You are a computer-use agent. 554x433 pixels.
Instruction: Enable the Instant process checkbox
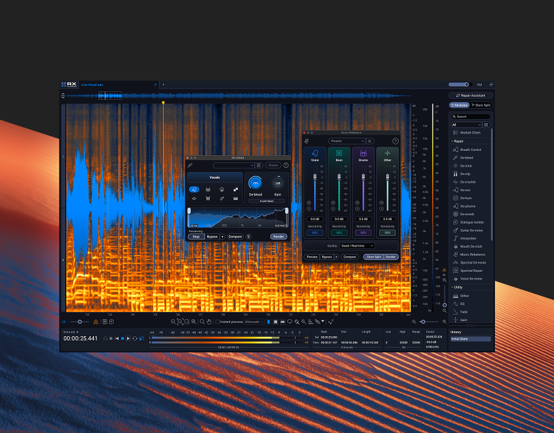[x=217, y=322]
